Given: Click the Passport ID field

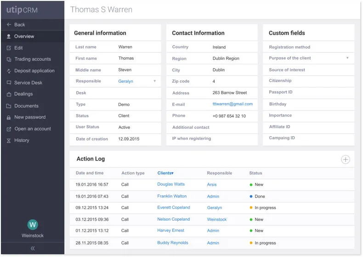Looking at the screenshot, I should coord(308,92).
